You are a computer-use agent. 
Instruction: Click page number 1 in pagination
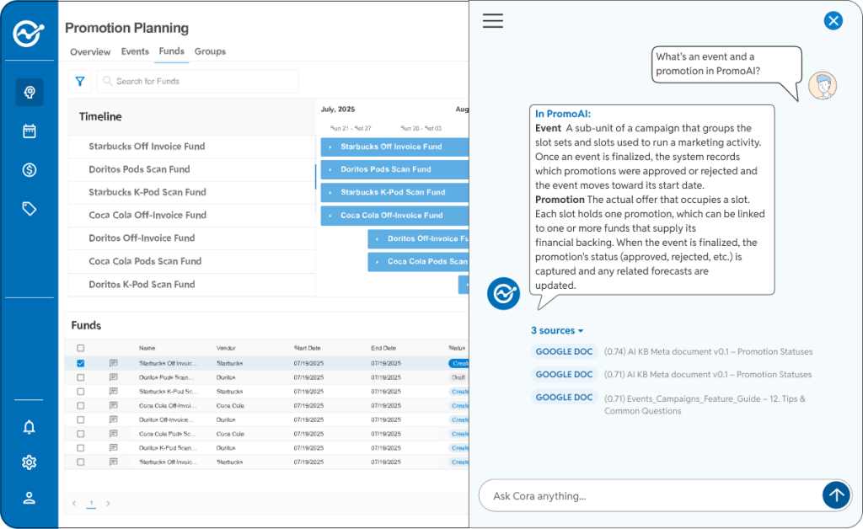click(x=91, y=503)
